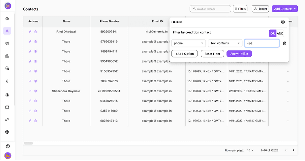Change rows per page dropdown
305x161 pixels.
[250, 150]
